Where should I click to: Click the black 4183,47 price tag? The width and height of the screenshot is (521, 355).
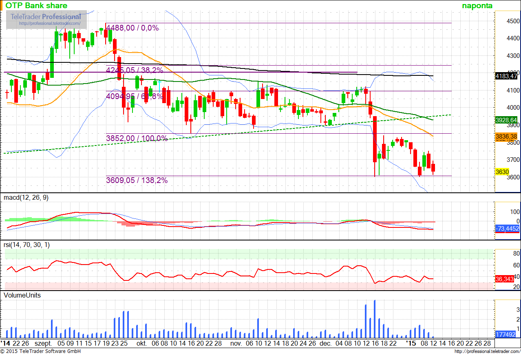[506, 76]
